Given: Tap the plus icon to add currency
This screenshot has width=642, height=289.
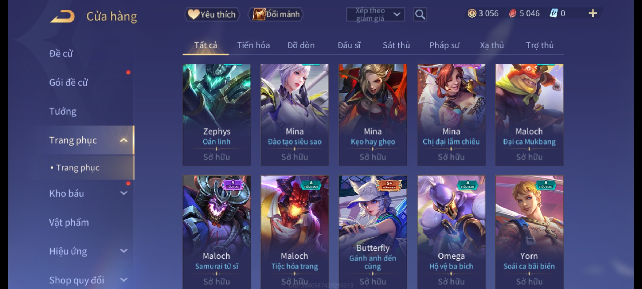Looking at the screenshot, I should tap(593, 13).
